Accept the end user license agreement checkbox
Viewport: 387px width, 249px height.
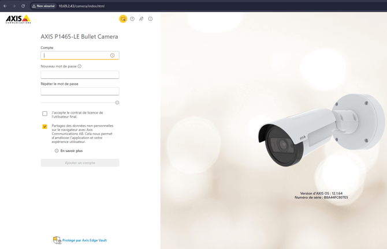coord(44,114)
